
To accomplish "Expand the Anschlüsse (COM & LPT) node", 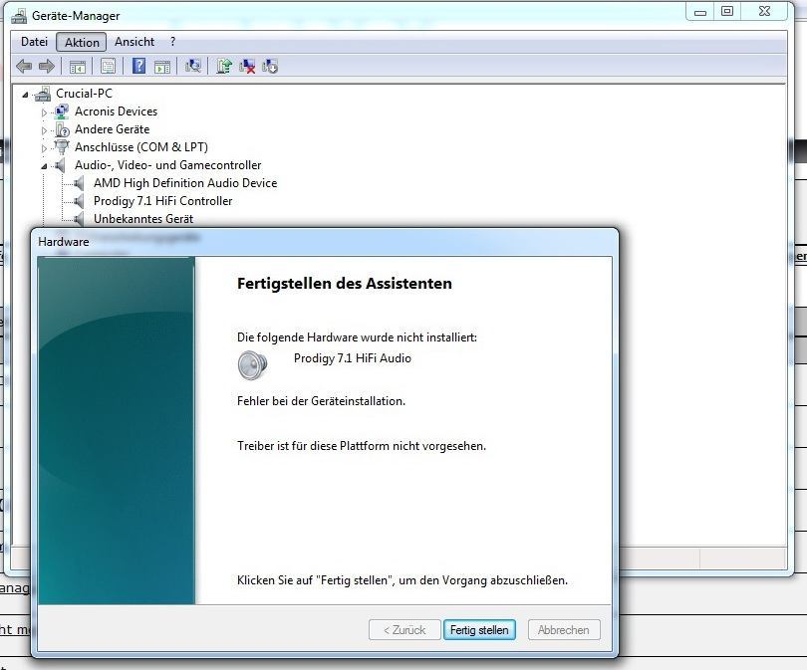I will tap(44, 148).
